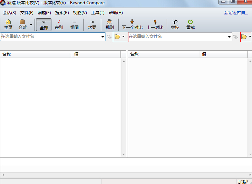Toggle the 全部 show-all filter
The image size is (252, 184).
click(x=44, y=24)
